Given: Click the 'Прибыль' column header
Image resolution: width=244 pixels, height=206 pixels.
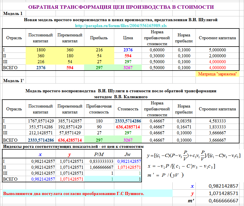Looking at the screenshot, I should click(x=99, y=38).
